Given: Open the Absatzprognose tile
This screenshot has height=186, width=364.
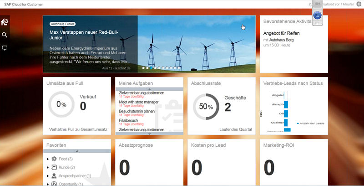Looking at the screenshot, I should (x=149, y=162).
